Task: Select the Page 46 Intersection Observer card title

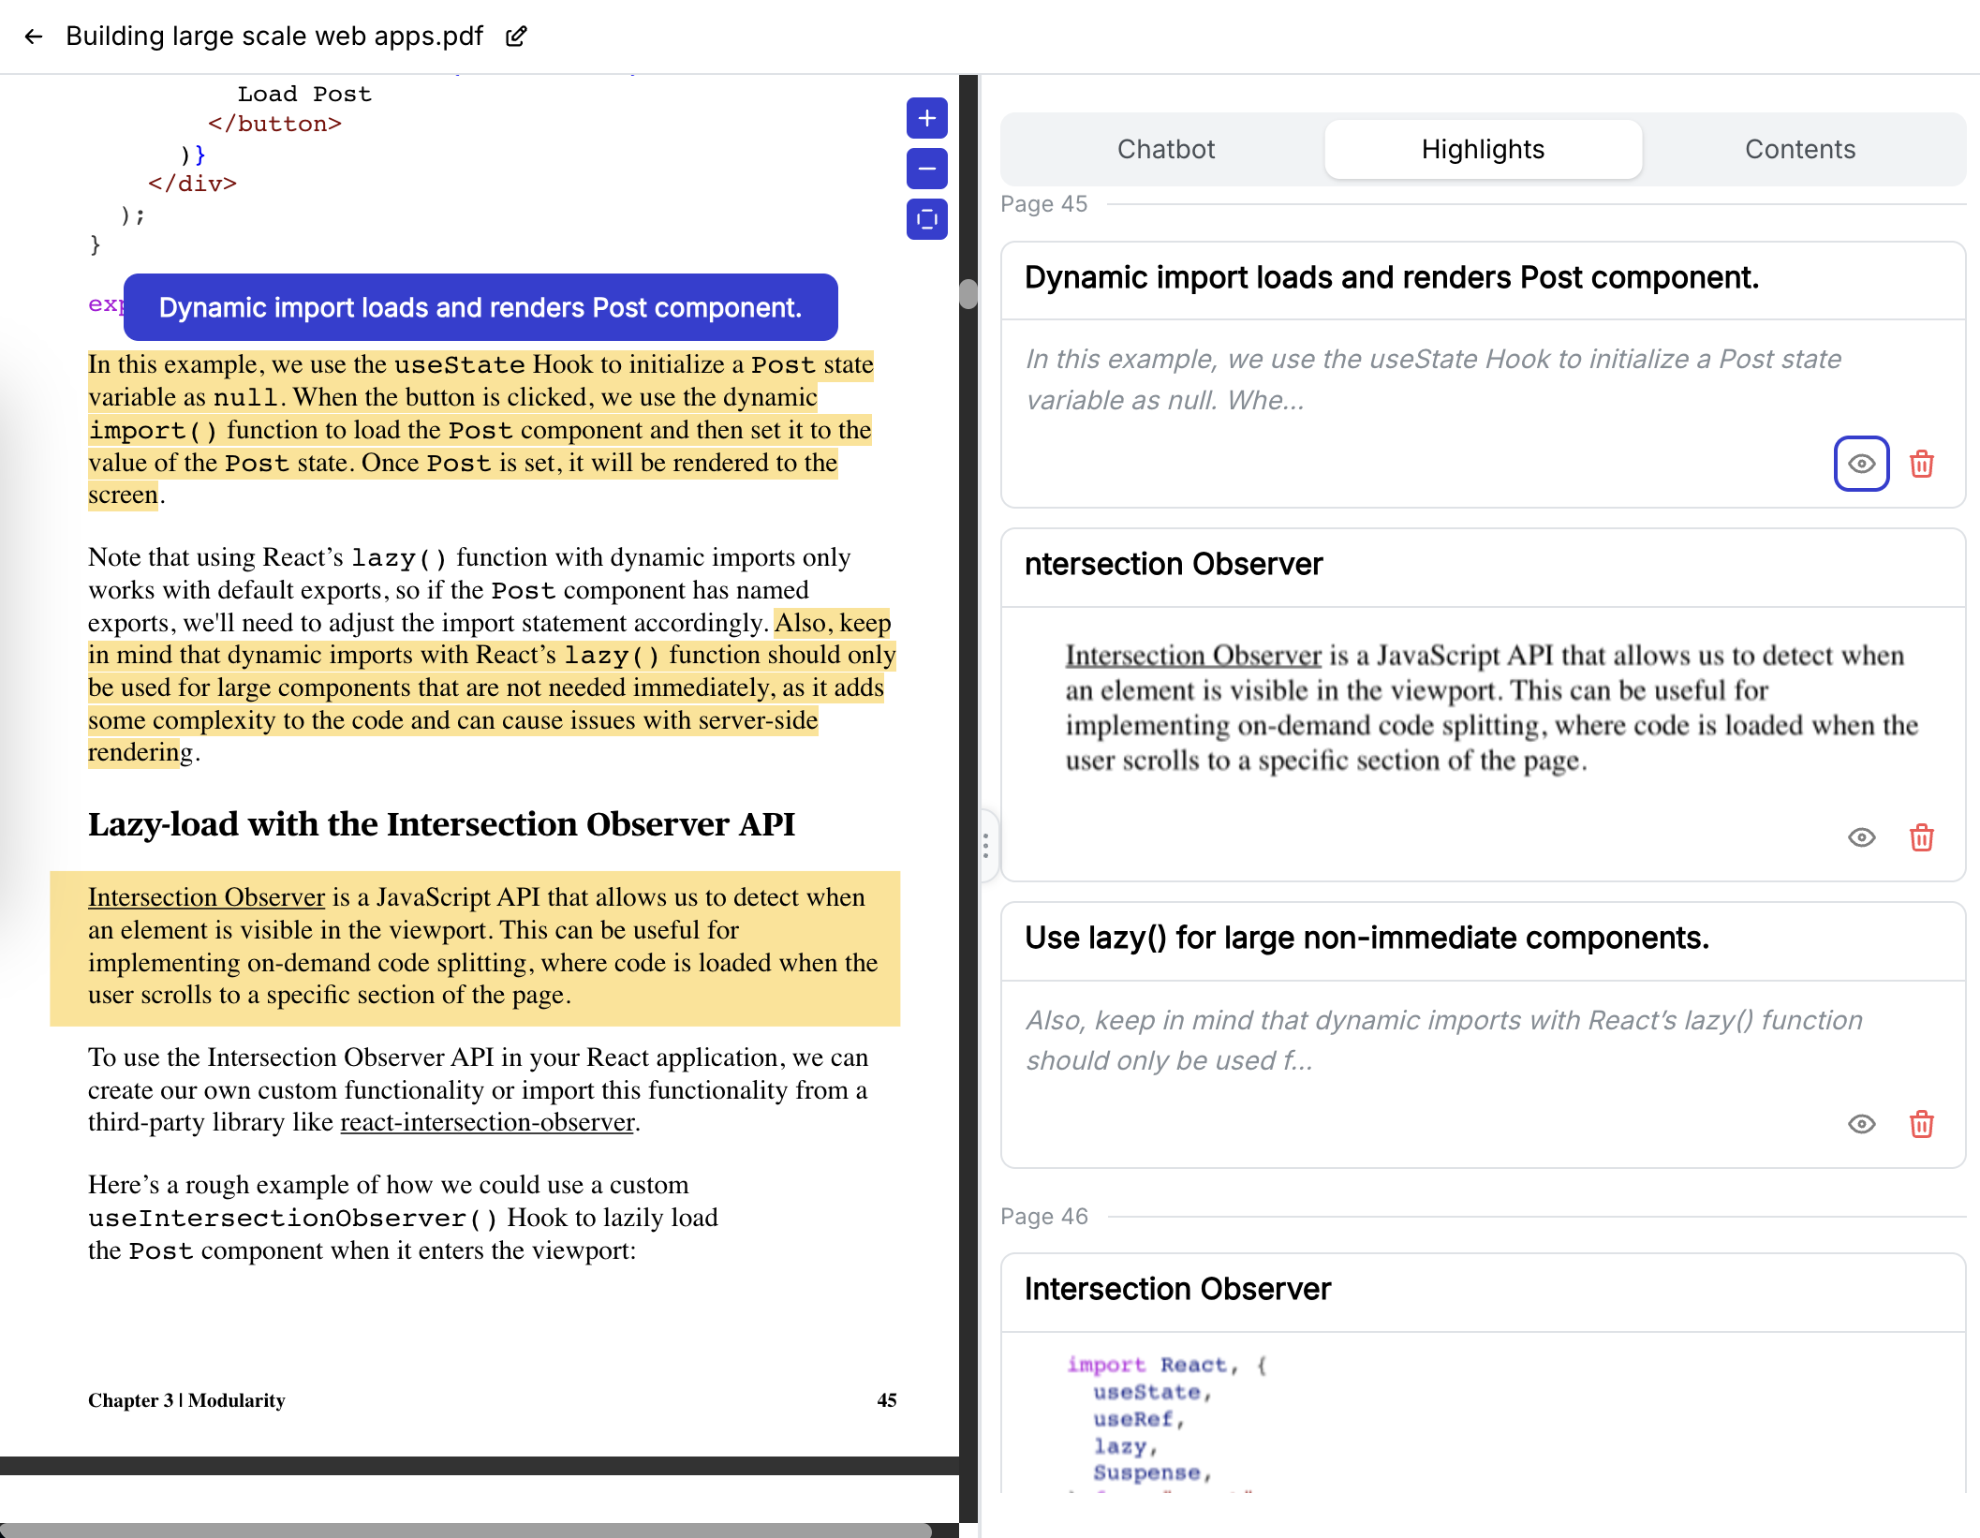Action: click(1177, 1290)
